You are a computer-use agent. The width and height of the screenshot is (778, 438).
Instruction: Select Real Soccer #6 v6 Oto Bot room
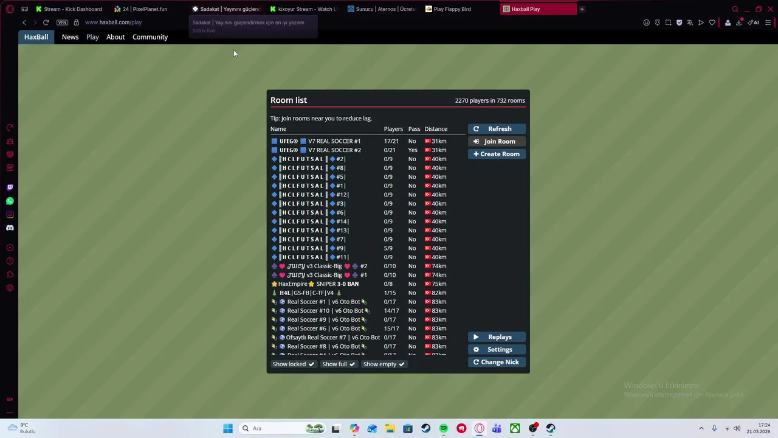(x=368, y=328)
